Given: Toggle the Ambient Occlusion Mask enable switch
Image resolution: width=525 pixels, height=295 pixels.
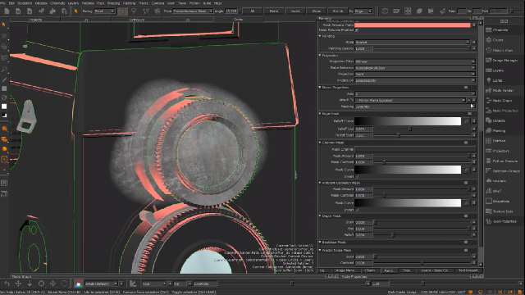Looking at the screenshot, I should point(466,183).
